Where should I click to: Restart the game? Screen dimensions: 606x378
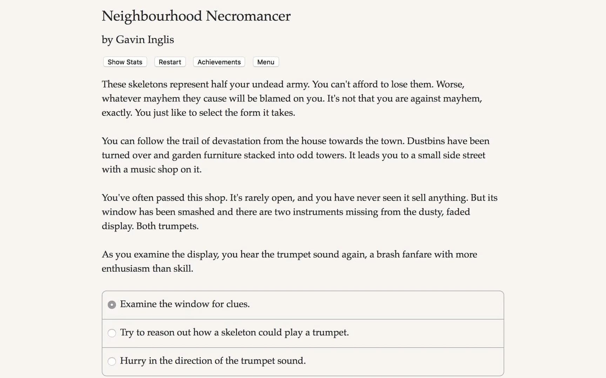[x=170, y=62]
